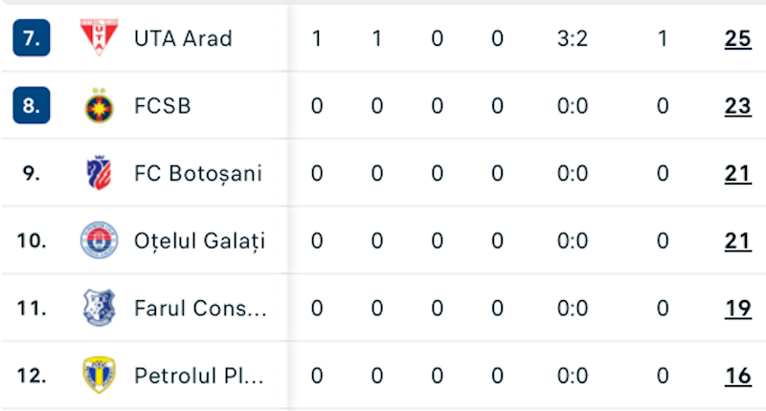Click the position 8 rank badge

pyautogui.click(x=32, y=106)
